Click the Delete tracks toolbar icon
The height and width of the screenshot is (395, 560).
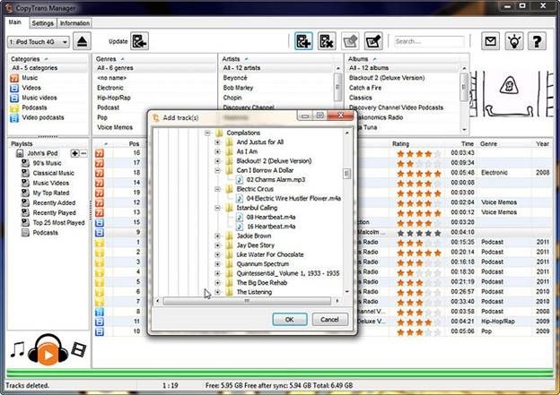point(327,41)
